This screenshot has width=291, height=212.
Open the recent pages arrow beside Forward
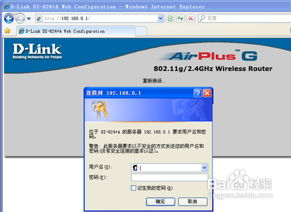point(29,19)
